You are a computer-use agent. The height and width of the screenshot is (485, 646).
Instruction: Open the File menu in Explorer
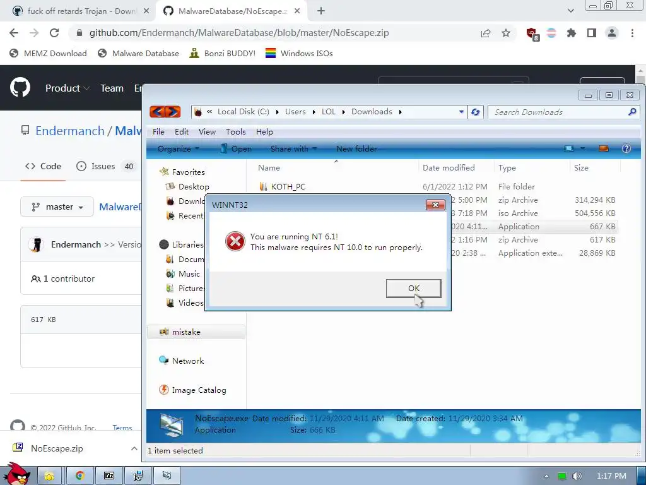pos(158,131)
